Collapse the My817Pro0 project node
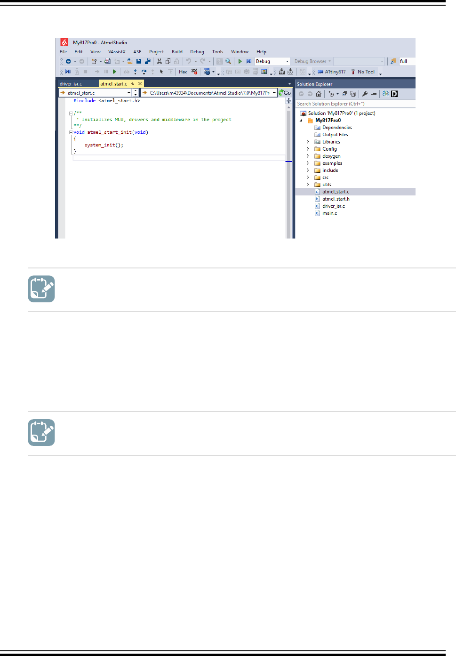The width and height of the screenshot is (456, 656). pyautogui.click(x=301, y=121)
